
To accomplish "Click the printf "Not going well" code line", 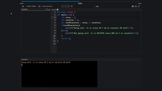I will click(x=102, y=33).
